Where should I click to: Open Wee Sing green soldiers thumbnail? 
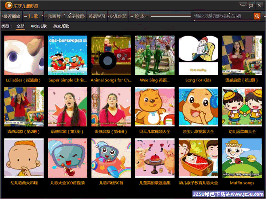[155, 55]
